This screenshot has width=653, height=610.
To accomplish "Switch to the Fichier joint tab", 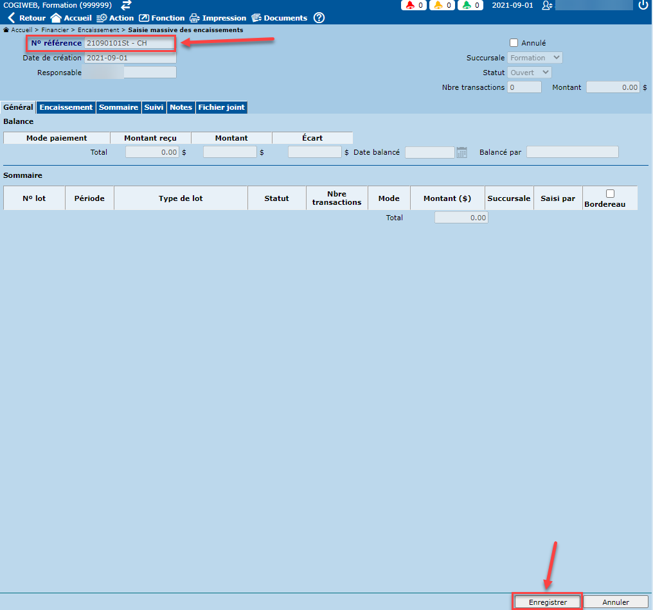I will point(221,107).
